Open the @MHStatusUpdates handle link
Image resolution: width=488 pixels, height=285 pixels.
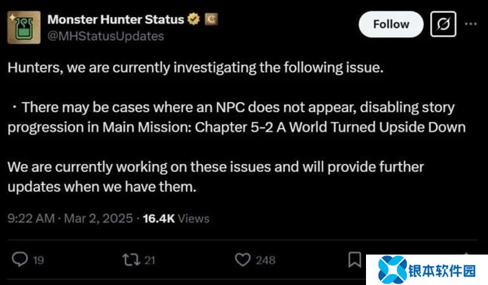[106, 36]
